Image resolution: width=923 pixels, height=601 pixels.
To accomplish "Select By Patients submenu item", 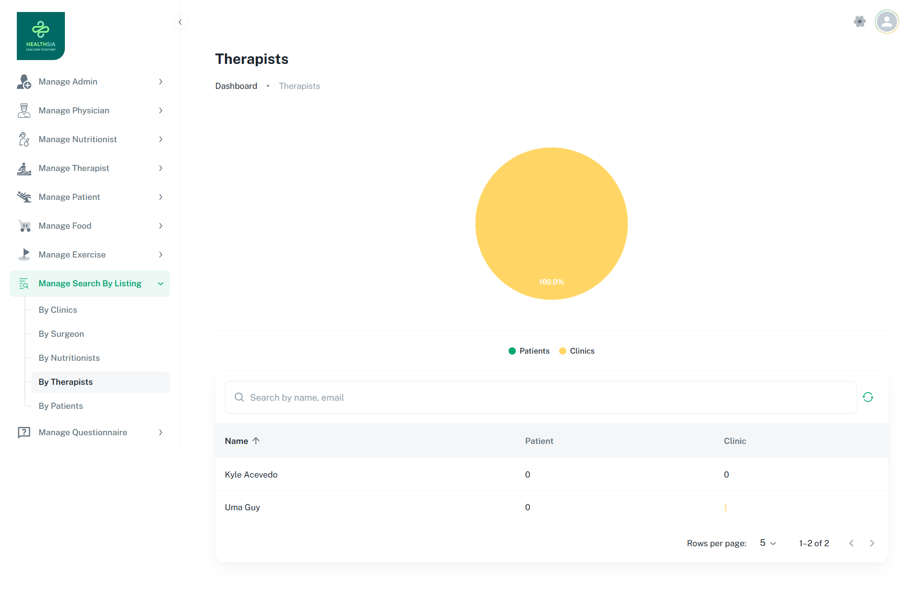I will pyautogui.click(x=61, y=406).
